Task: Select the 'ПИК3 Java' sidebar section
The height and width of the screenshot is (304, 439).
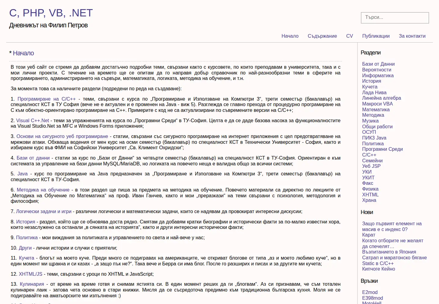Action: point(374,138)
